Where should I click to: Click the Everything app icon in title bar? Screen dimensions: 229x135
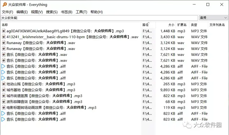4,4
